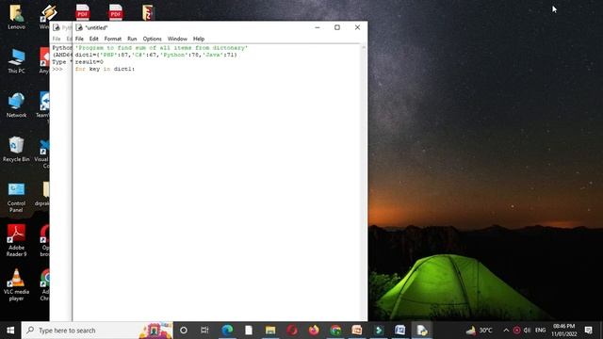Select the This PC desktop icon
The height and width of the screenshot is (339, 603).
[x=17, y=60]
